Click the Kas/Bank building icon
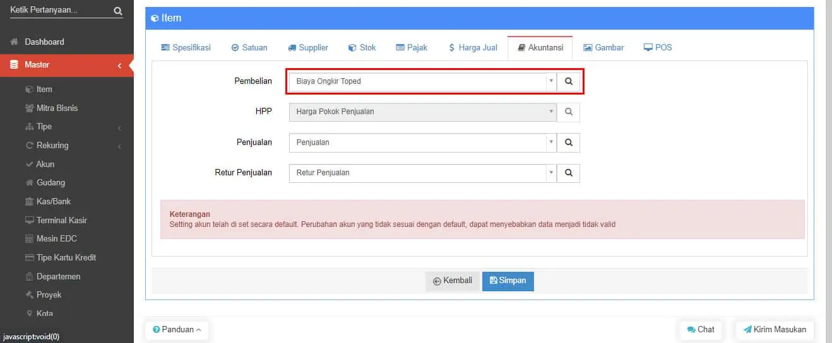832x343 pixels. (29, 201)
